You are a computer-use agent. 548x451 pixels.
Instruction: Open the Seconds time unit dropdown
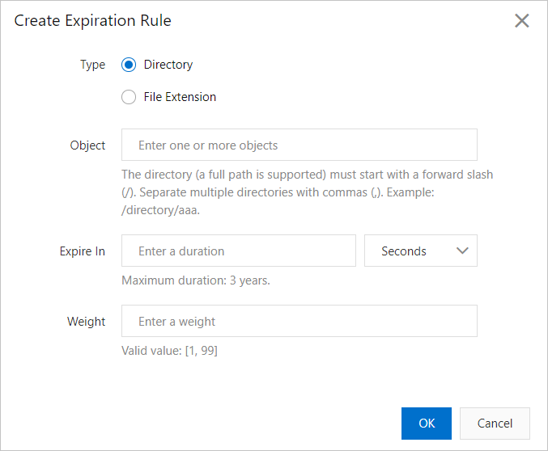point(421,251)
